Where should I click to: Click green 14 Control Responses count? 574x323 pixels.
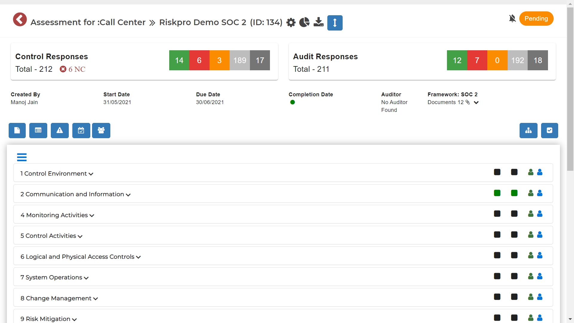click(179, 60)
